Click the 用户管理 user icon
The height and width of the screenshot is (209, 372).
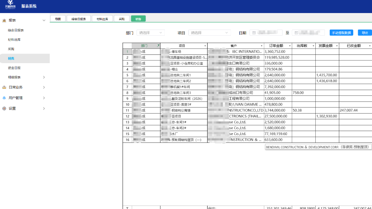click(x=4, y=98)
